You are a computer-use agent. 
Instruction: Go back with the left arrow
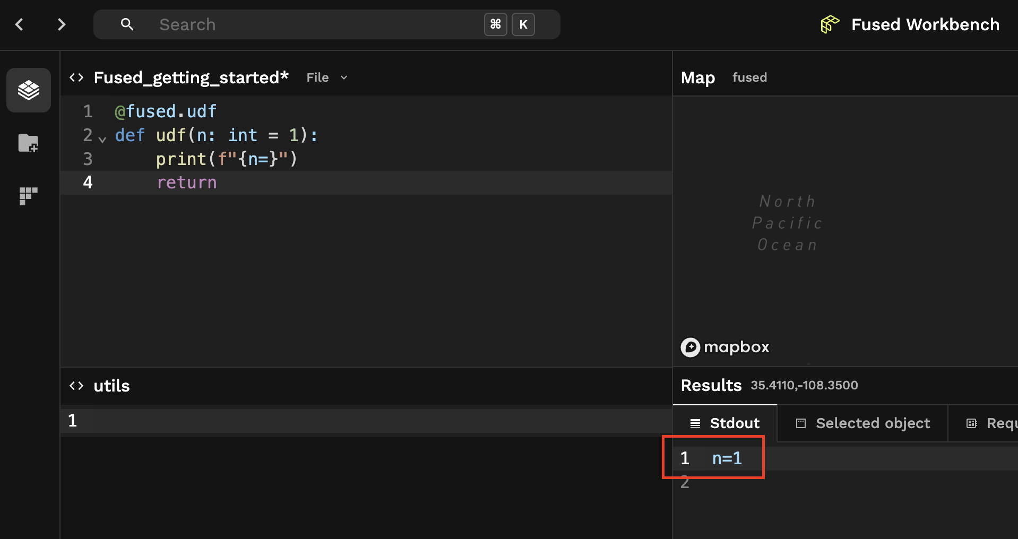(20, 24)
